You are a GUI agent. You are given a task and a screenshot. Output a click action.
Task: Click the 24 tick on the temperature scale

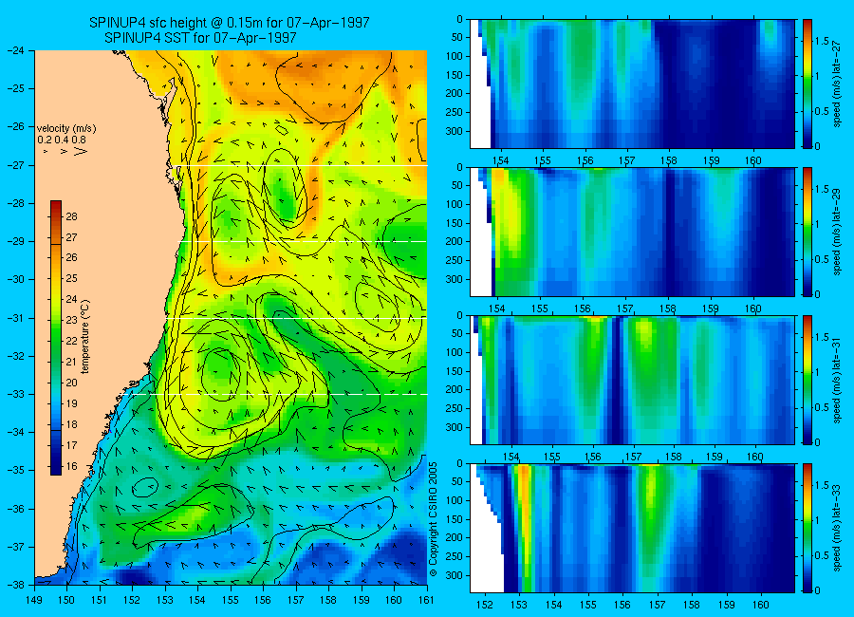[x=71, y=299]
